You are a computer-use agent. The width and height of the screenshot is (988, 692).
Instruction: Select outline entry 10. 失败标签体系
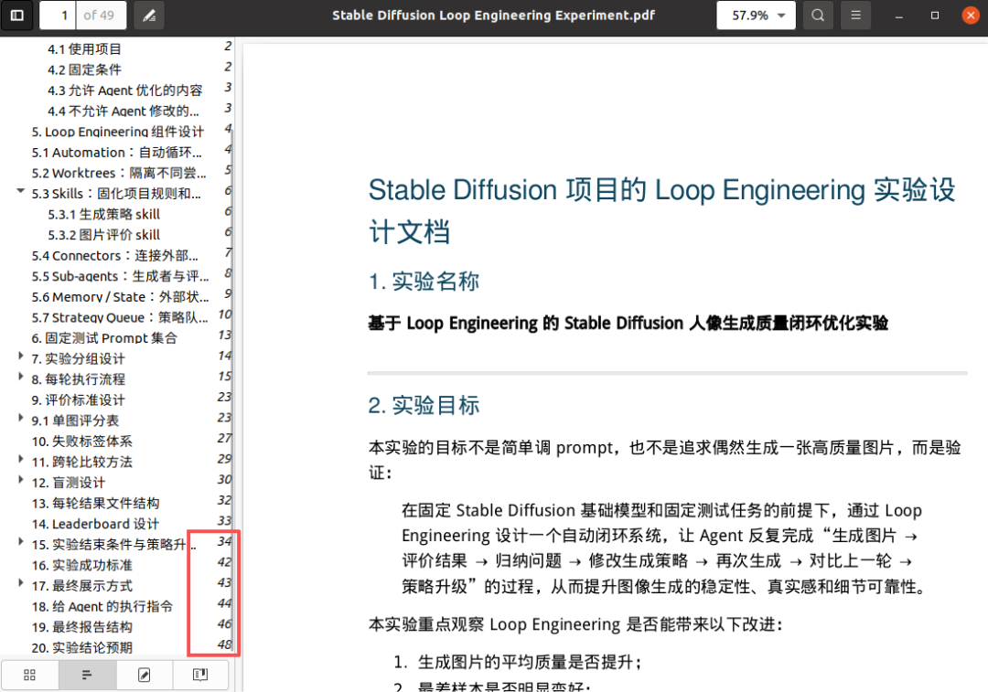point(82,442)
